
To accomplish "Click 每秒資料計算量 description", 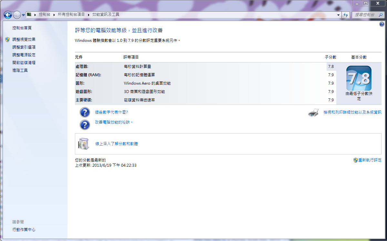I will click(137, 66).
